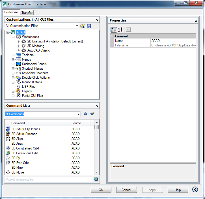Select the AutoCAD Classic workspace
Image resolution: width=205 pixels, height=199 pixels.
(38, 50)
